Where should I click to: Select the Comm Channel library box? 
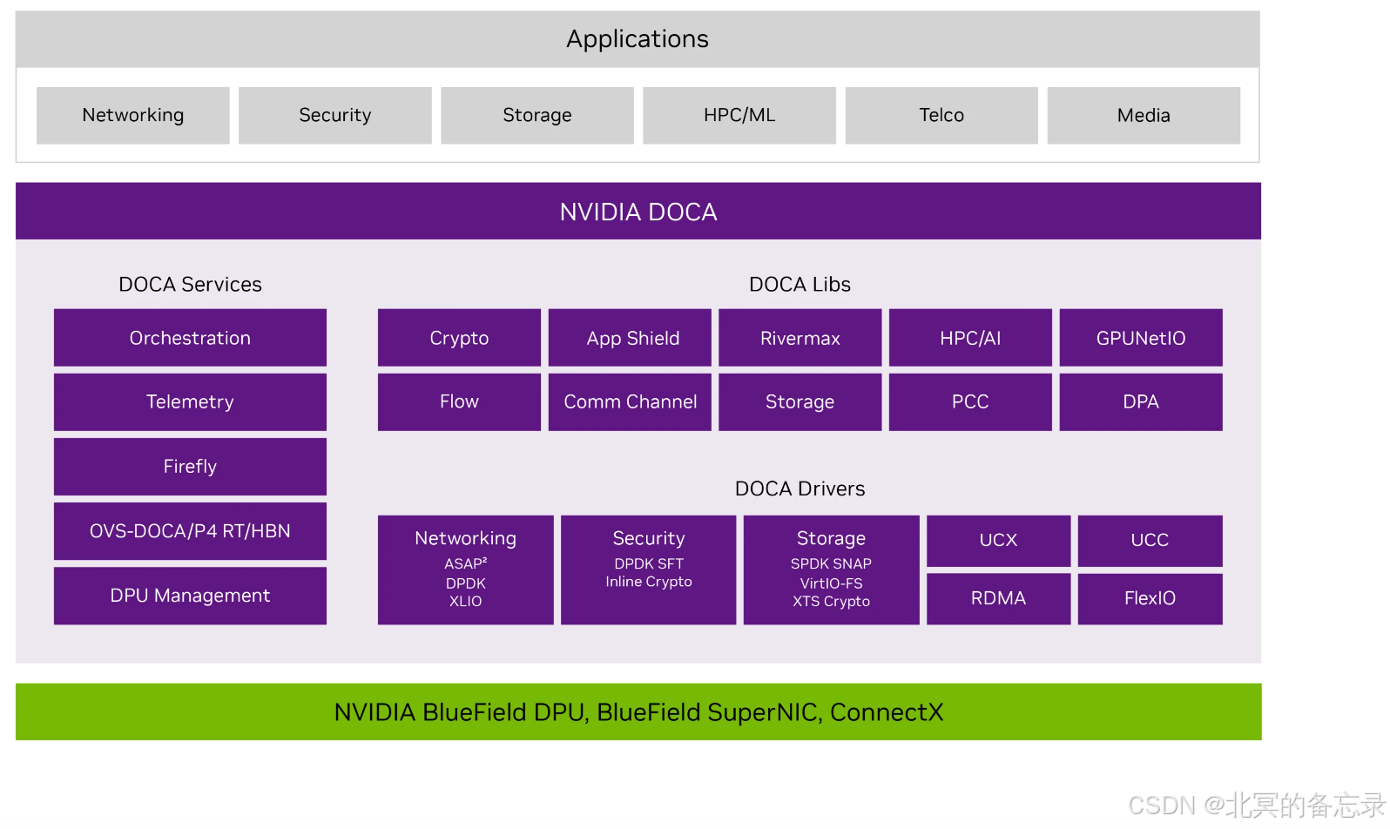[630, 402]
